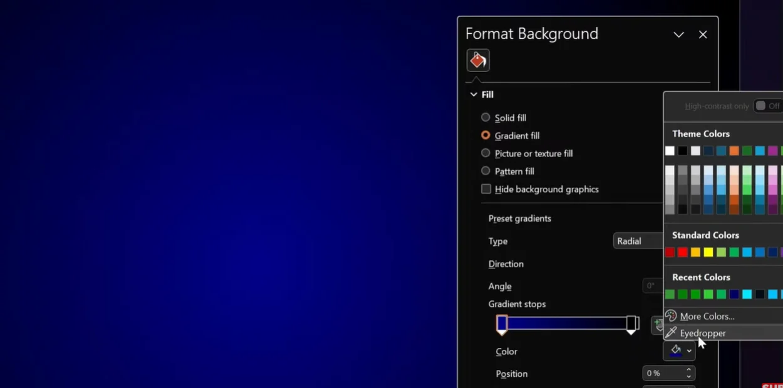Toggle the High-contrast only switch
Viewport: 783px width, 388px height.
tap(767, 106)
